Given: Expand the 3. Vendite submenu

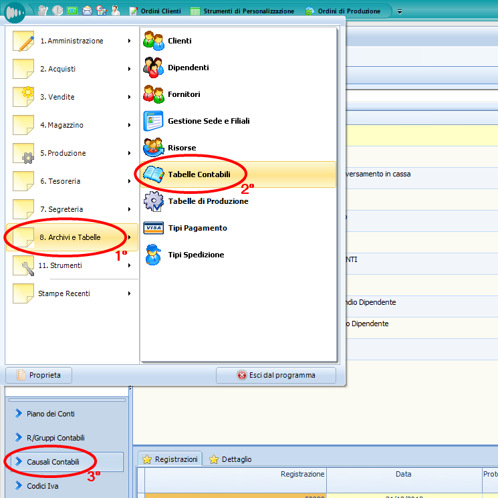Looking at the screenshot, I should tap(72, 97).
